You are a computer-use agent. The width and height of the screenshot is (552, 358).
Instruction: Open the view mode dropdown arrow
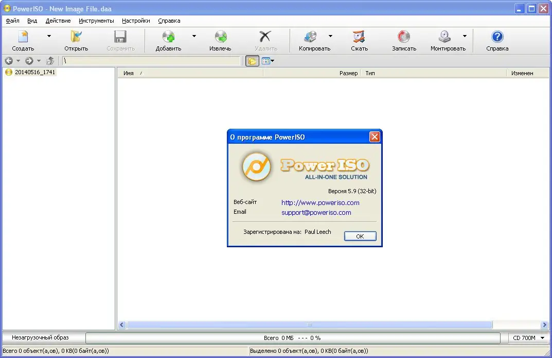[273, 61]
